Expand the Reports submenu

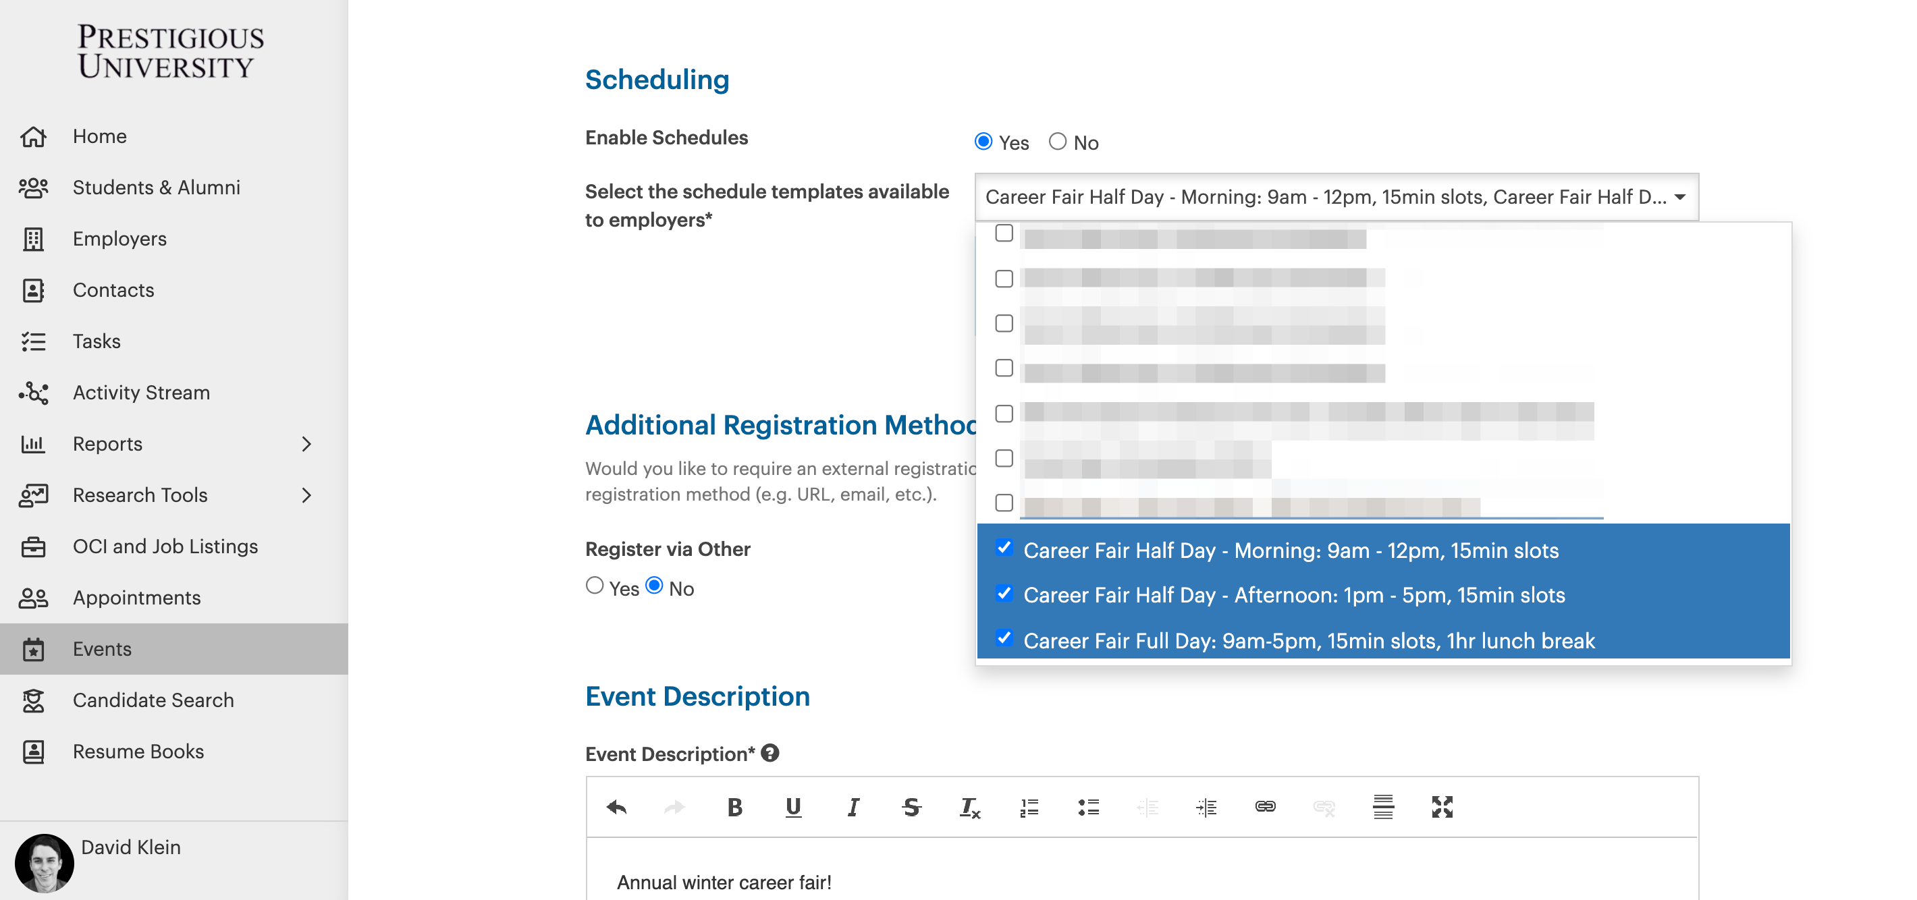point(306,444)
